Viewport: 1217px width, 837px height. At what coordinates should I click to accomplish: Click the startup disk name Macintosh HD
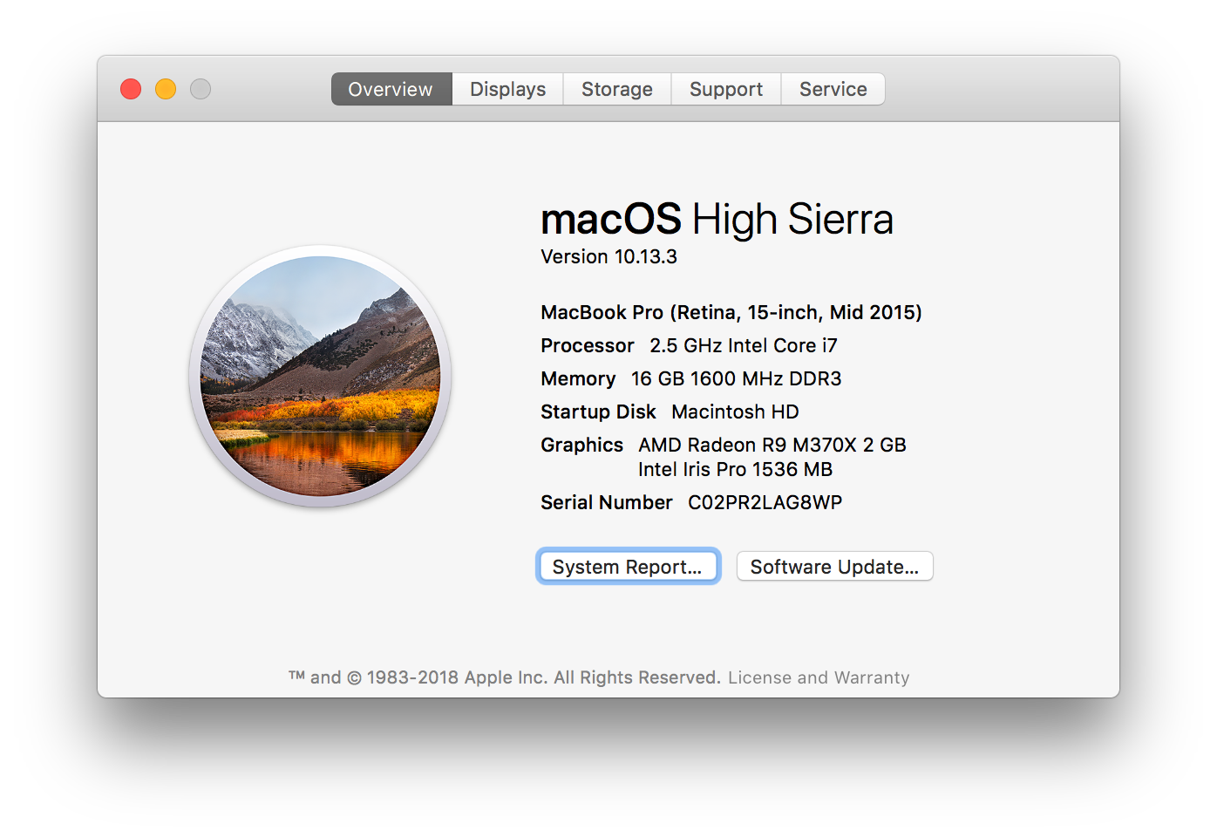pyautogui.click(x=735, y=412)
